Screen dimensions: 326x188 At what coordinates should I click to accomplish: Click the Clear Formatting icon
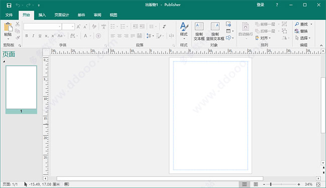click(94, 26)
